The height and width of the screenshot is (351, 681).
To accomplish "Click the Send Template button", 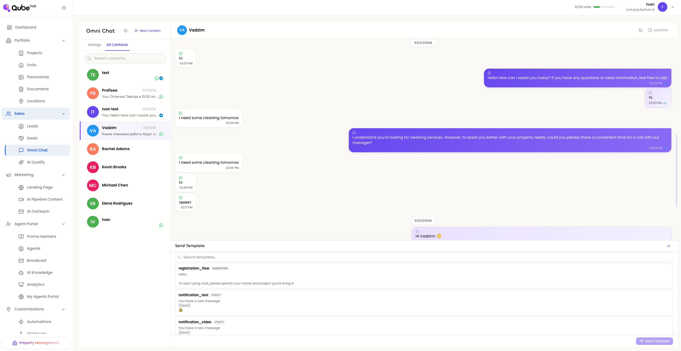I will (654, 341).
